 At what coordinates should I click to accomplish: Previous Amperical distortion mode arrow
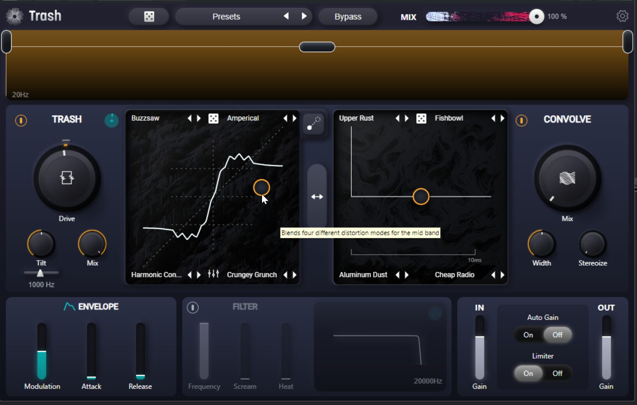[x=285, y=118]
